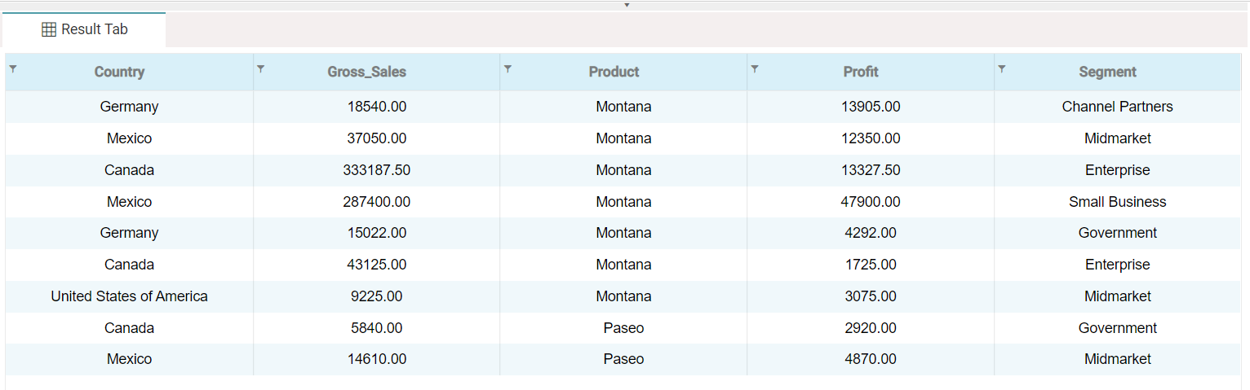Collapse panel using top center arrow
1250x390 pixels.
coord(627,5)
